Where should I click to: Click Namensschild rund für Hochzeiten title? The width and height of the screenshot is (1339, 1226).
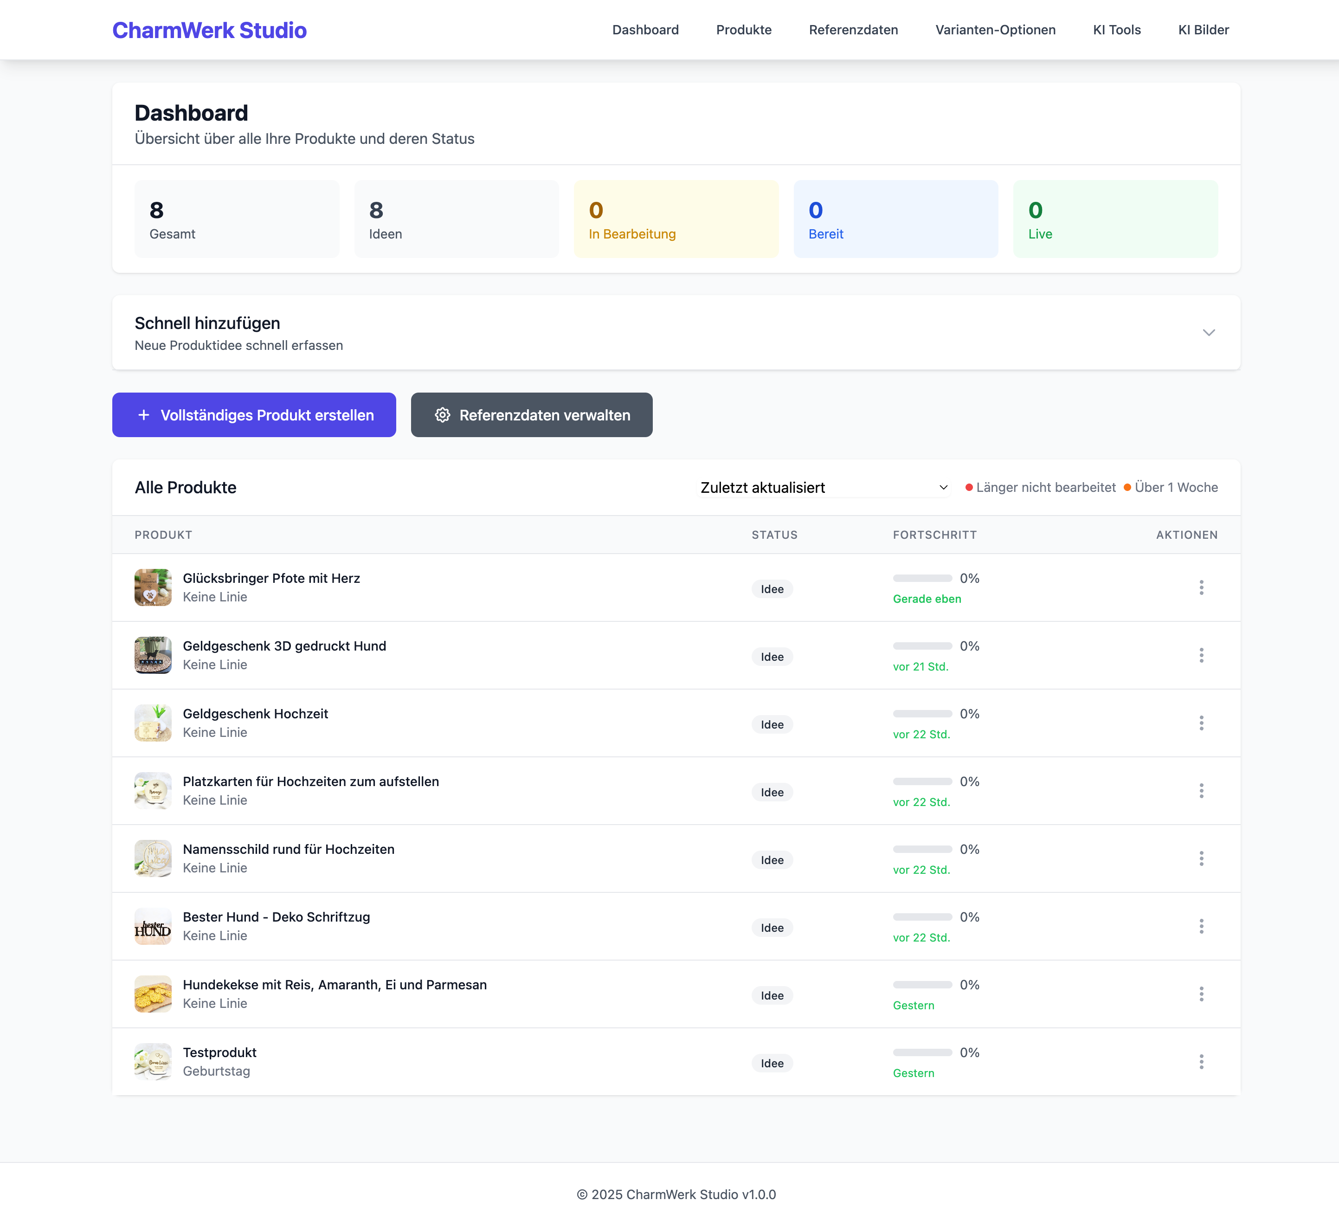point(288,850)
